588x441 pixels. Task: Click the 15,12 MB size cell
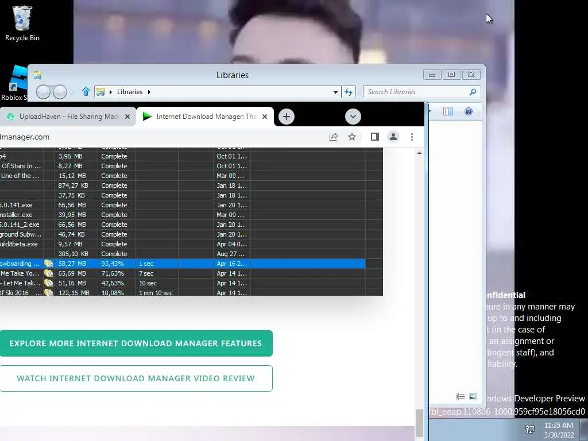72,176
